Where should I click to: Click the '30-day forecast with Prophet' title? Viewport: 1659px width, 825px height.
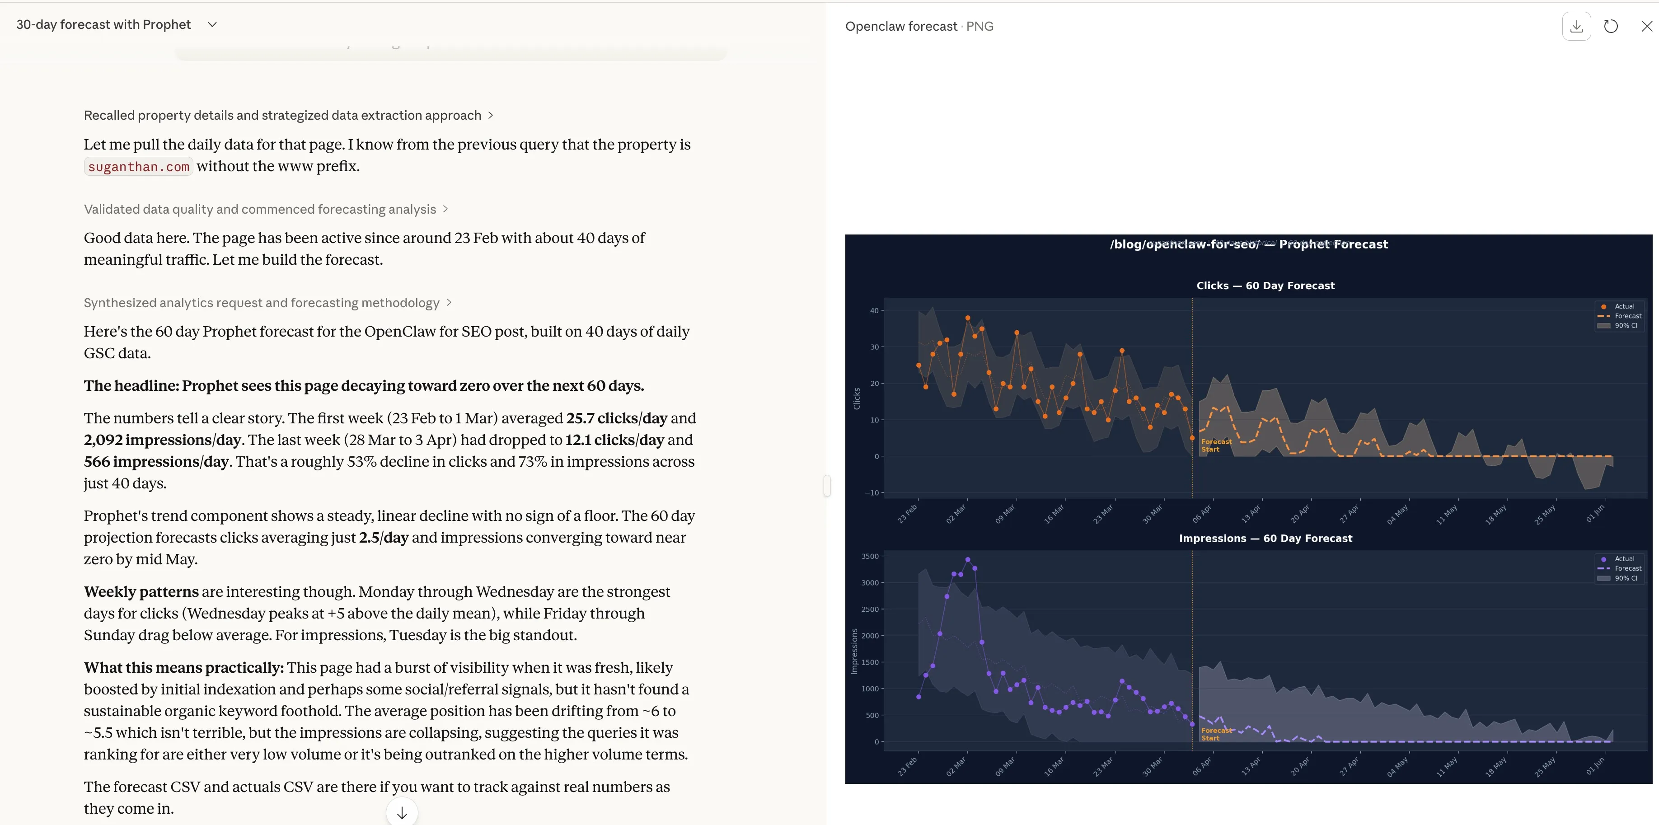coord(104,24)
